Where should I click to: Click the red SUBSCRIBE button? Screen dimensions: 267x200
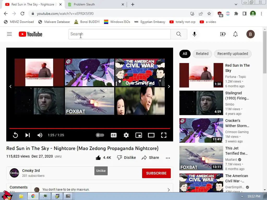(156, 173)
